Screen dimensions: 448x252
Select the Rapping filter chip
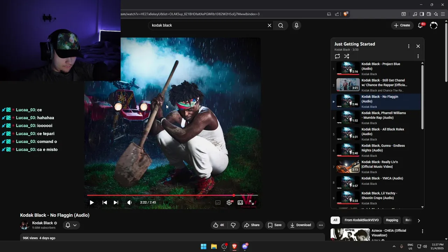pos(392,220)
